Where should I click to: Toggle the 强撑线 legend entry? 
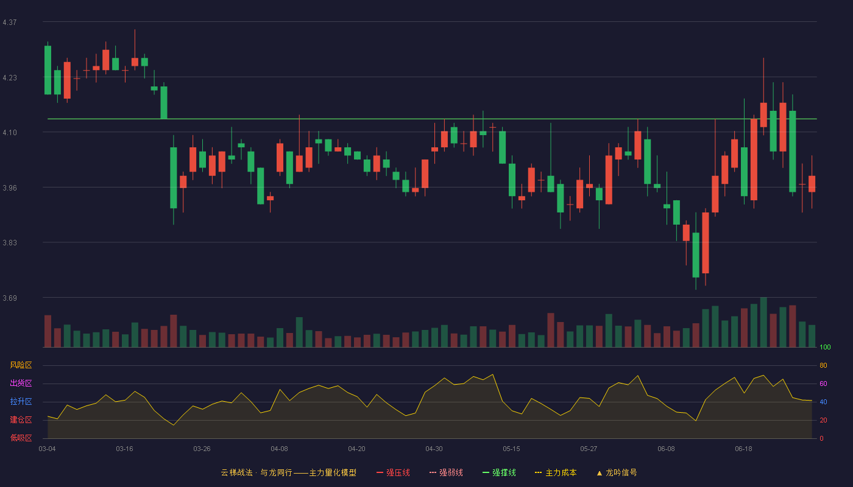point(499,472)
